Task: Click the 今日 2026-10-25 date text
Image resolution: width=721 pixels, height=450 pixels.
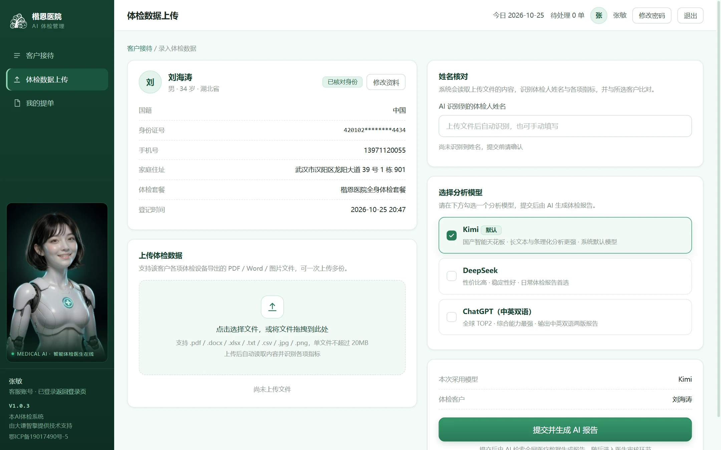Action: 518,15
